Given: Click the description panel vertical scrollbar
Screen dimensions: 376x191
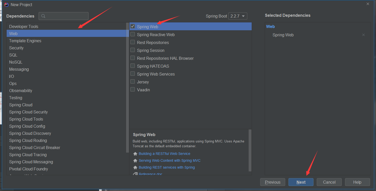Looking at the screenshot, I should pos(250,150).
